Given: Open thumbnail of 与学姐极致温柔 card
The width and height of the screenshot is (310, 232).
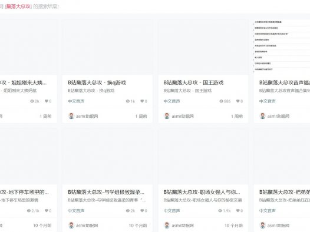Looking at the screenshot, I should coord(107,157).
